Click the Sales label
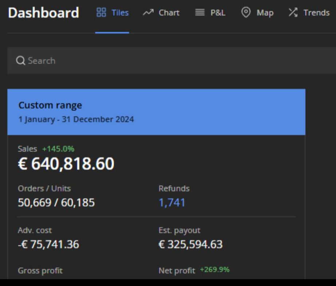 pyautogui.click(x=27, y=149)
